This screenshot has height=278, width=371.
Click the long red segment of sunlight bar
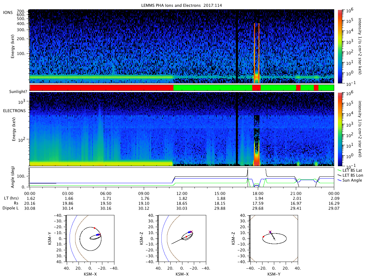[x=101, y=88]
